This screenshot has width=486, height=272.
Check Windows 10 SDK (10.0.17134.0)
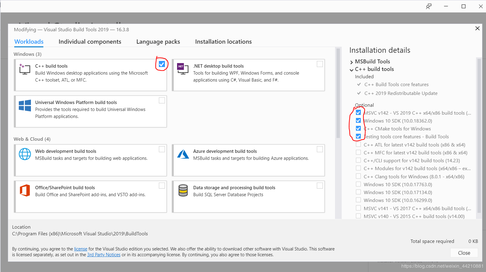point(358,192)
